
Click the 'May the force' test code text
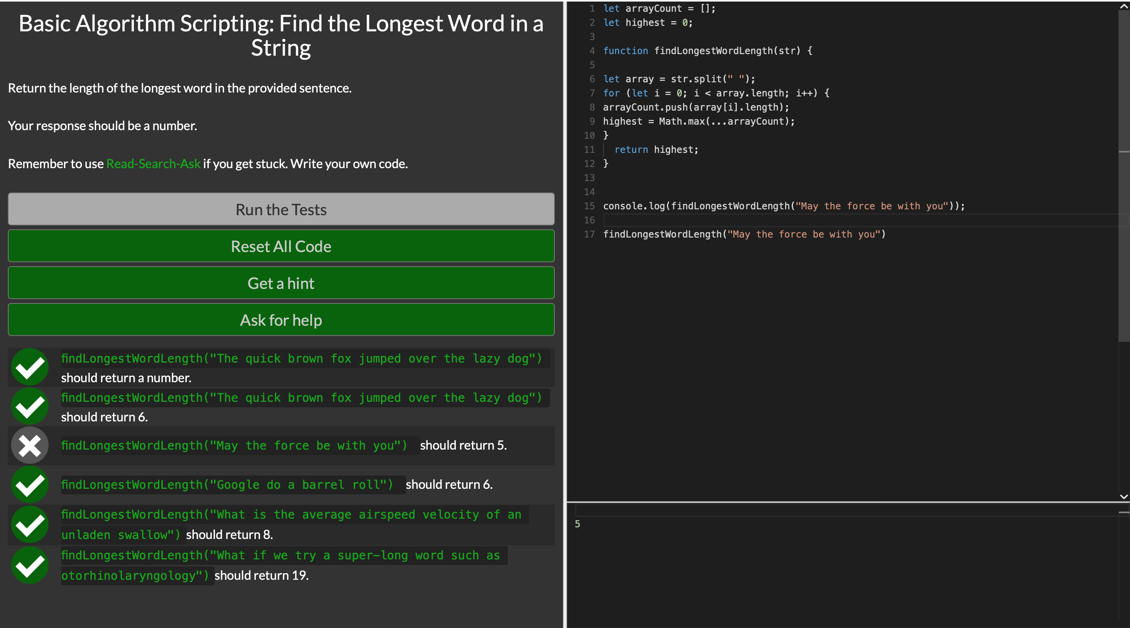[x=234, y=445]
